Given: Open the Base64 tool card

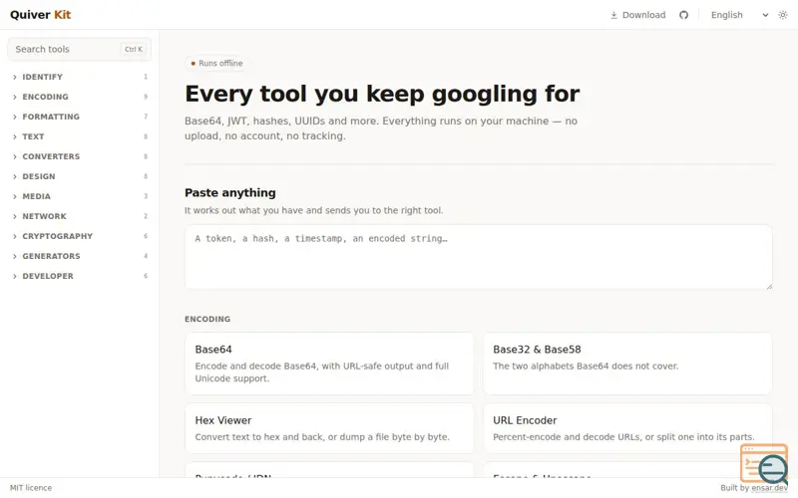Looking at the screenshot, I should click(329, 364).
